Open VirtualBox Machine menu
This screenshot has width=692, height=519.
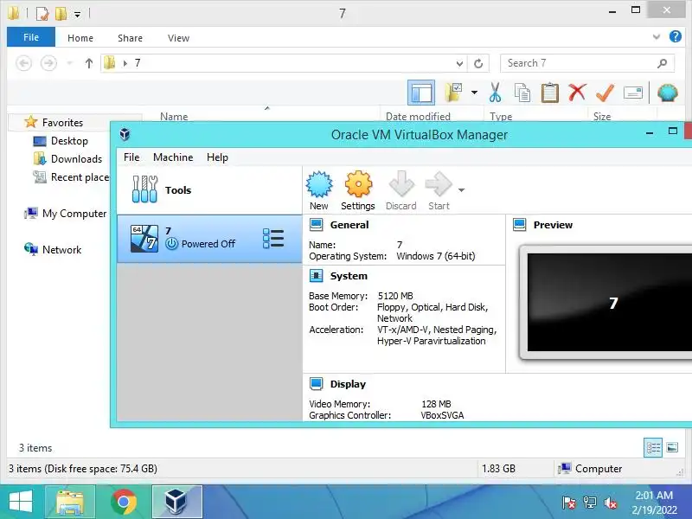173,157
